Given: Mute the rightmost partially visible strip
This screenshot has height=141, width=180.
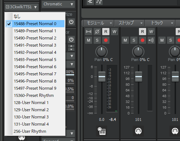Looking at the screenshot, I should (x=162, y=40).
